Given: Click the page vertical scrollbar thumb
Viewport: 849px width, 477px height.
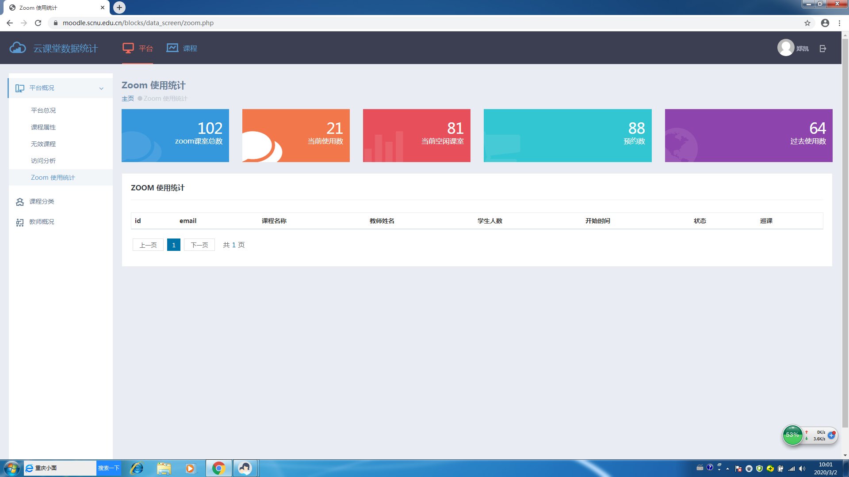Looking at the screenshot, I should pyautogui.click(x=845, y=234).
